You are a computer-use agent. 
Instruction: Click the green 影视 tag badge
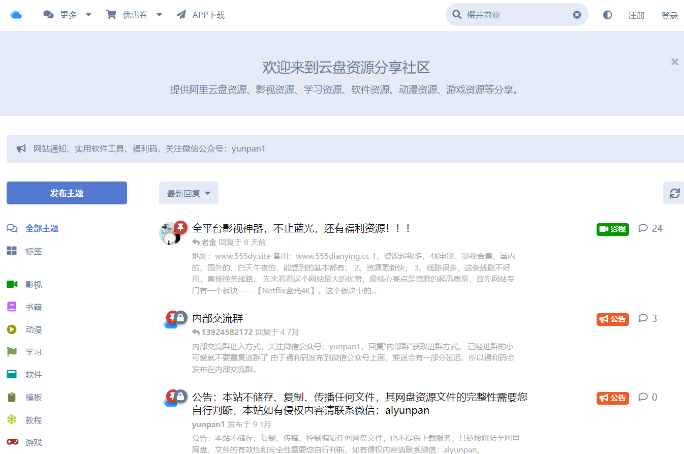coord(612,229)
